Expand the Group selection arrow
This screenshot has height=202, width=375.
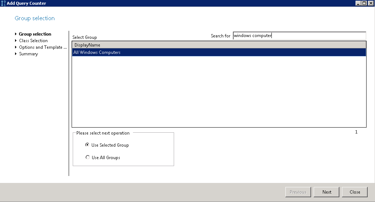point(16,34)
